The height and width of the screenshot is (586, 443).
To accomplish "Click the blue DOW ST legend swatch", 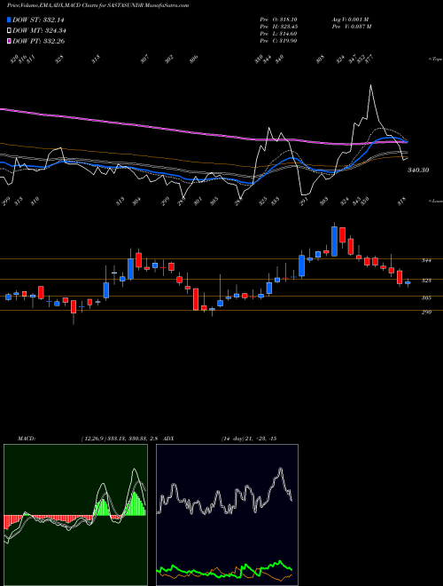I will pos(9,20).
